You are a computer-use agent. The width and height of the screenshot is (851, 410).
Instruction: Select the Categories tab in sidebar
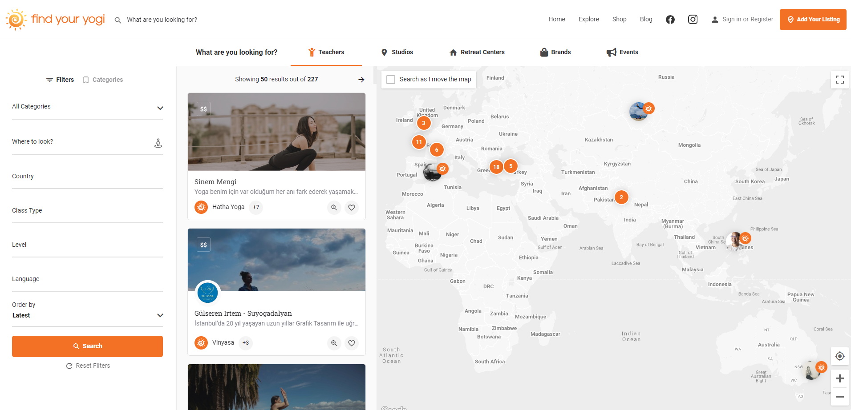103,80
